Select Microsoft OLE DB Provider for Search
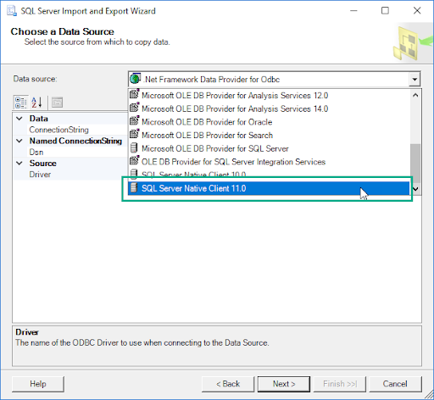This screenshot has height=400, width=434. tap(269, 136)
